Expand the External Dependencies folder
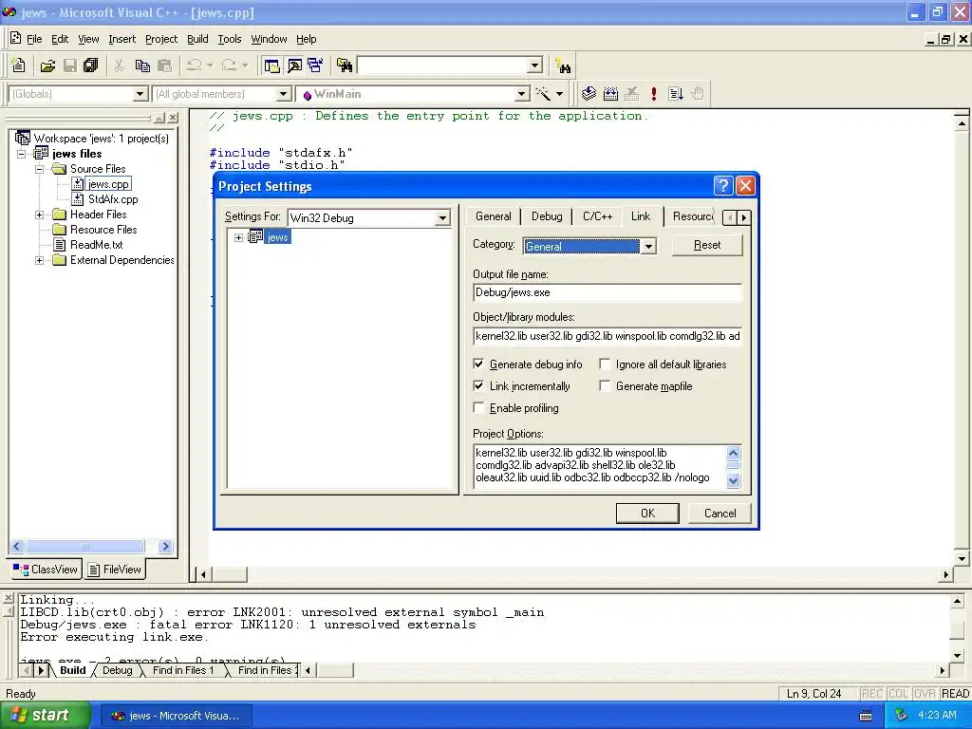This screenshot has height=729, width=972. [39, 260]
